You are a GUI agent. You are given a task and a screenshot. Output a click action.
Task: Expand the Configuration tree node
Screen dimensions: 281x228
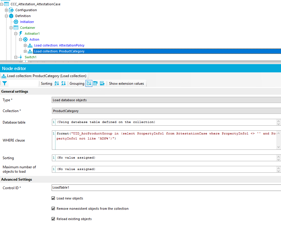(6, 10)
